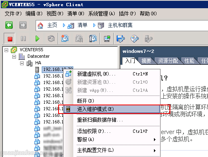208x157 pixels.
Task: Click the Reset VM toolbar icon
Action: pyautogui.click(x=51, y=39)
